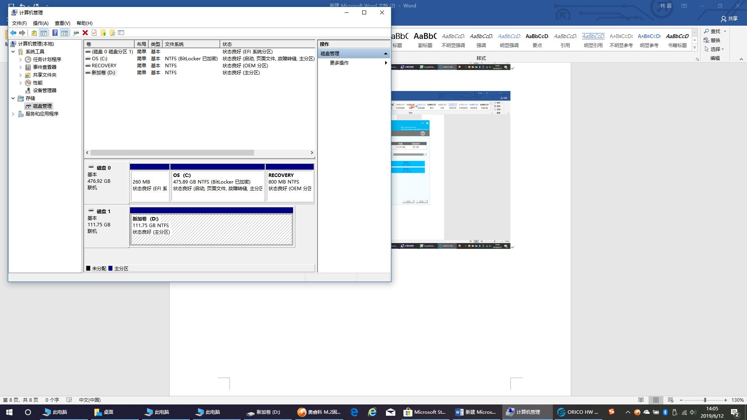Collapse the Storage tree node

tap(13, 98)
